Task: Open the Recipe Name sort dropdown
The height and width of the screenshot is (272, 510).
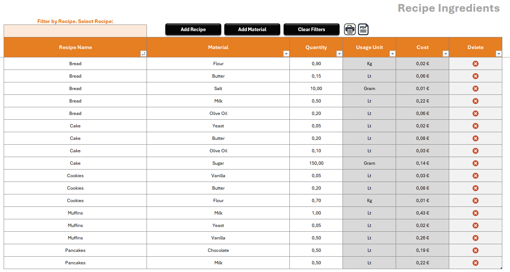Action: [x=143, y=53]
